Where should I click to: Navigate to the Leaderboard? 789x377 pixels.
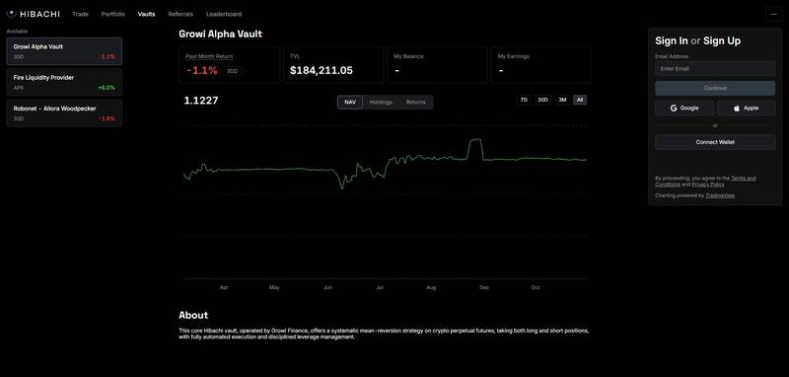point(224,14)
